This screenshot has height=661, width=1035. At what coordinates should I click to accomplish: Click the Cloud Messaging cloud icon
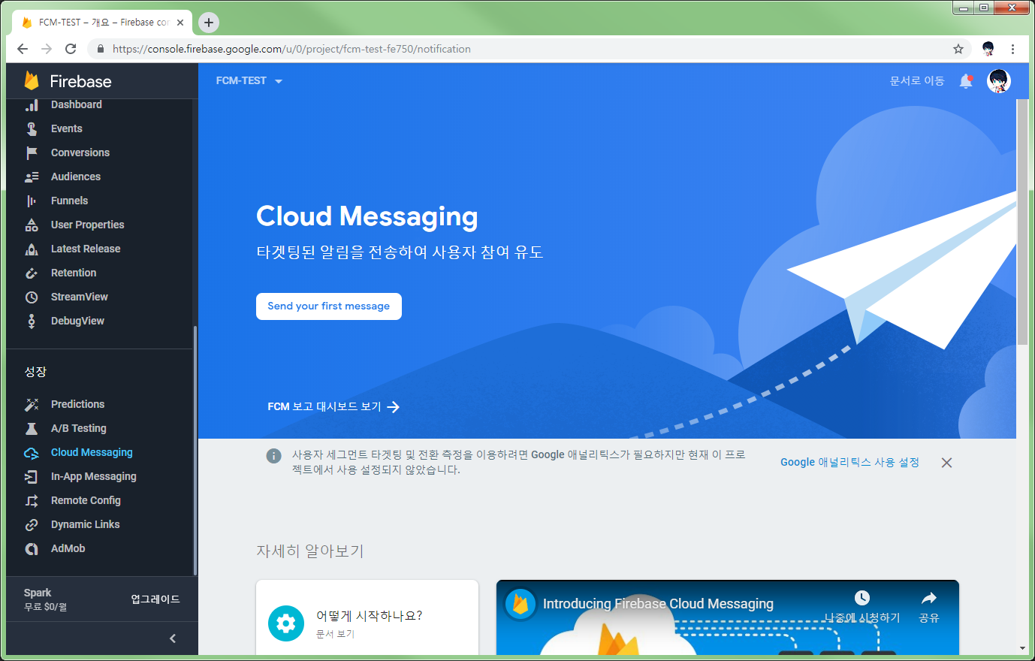pos(32,453)
